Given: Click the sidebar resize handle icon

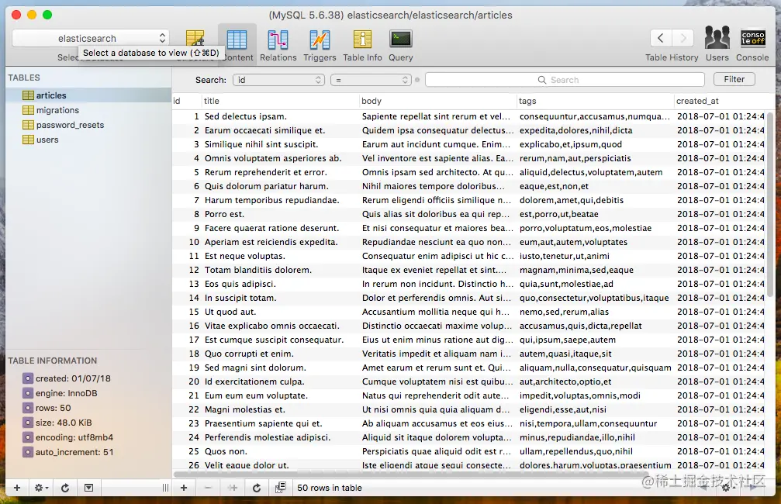Looking at the screenshot, I should (165, 488).
